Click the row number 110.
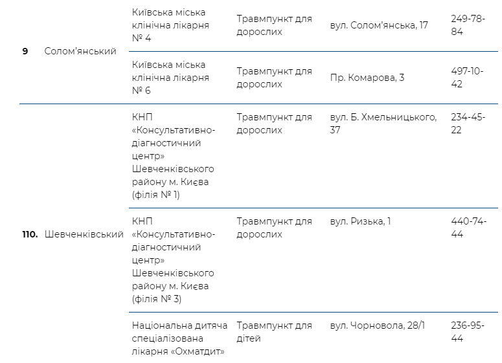Image resolution: width=502 pixels, height=363 pixels. coord(30,234)
